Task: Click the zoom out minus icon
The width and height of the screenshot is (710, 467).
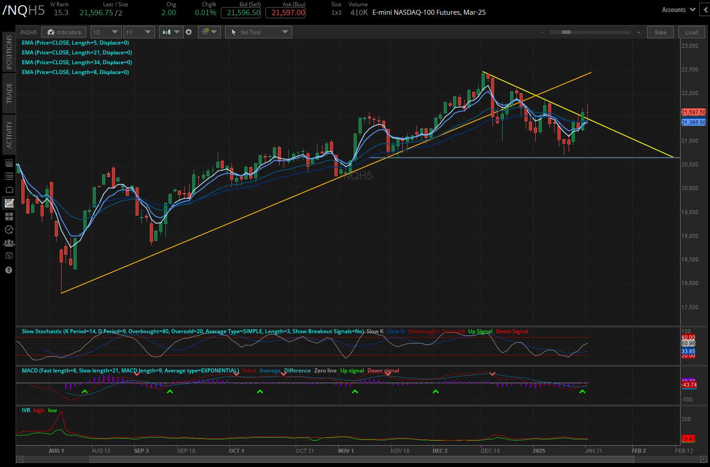Action: [x=543, y=33]
